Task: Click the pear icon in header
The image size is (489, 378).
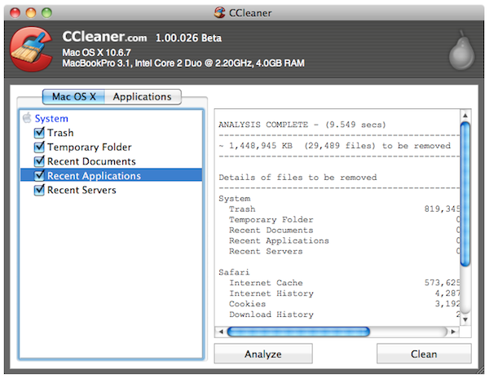Action: 462,51
